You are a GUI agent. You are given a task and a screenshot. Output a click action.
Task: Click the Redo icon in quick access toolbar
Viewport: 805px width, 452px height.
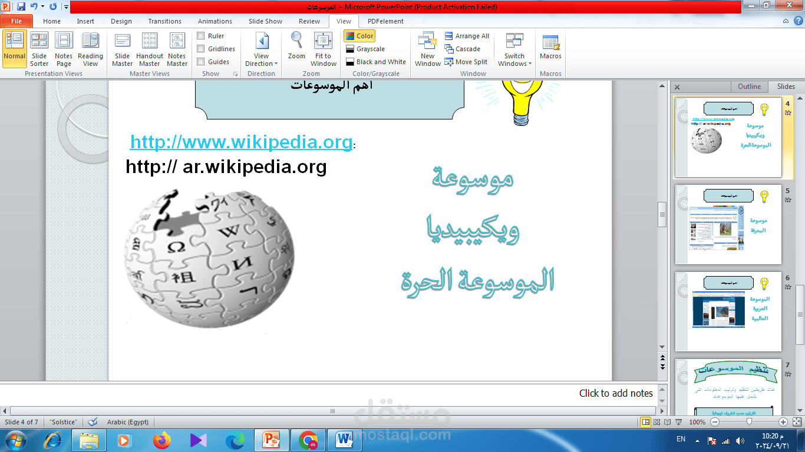[x=53, y=6]
